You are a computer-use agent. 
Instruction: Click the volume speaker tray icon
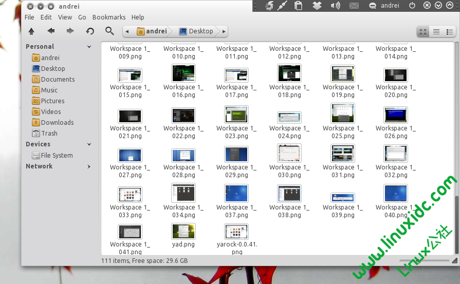[336, 6]
